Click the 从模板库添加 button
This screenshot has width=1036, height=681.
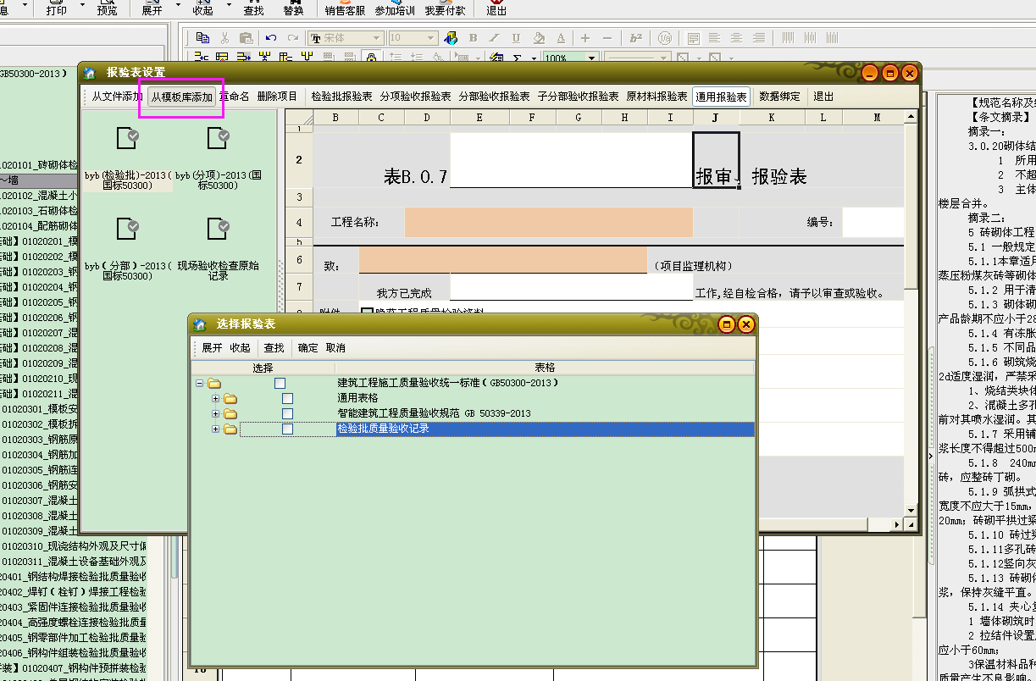click(181, 97)
